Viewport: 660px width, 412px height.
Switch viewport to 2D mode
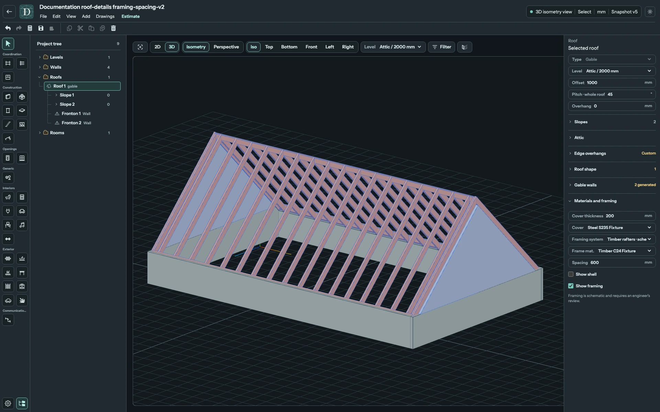click(157, 47)
